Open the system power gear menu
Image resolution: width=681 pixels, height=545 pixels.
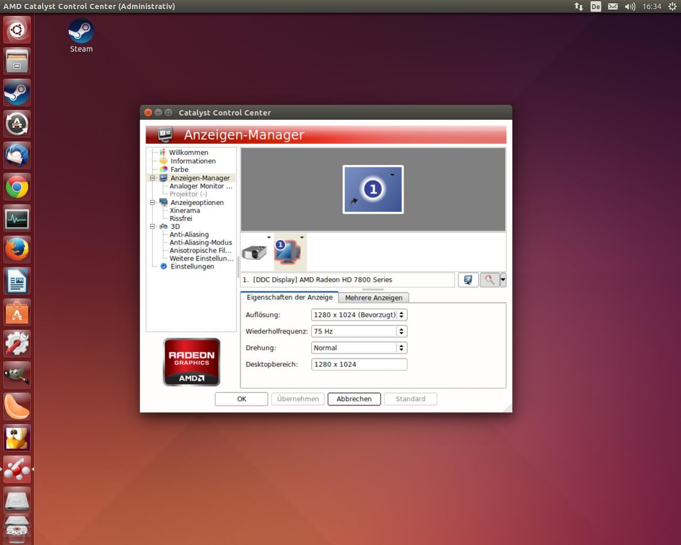(672, 6)
